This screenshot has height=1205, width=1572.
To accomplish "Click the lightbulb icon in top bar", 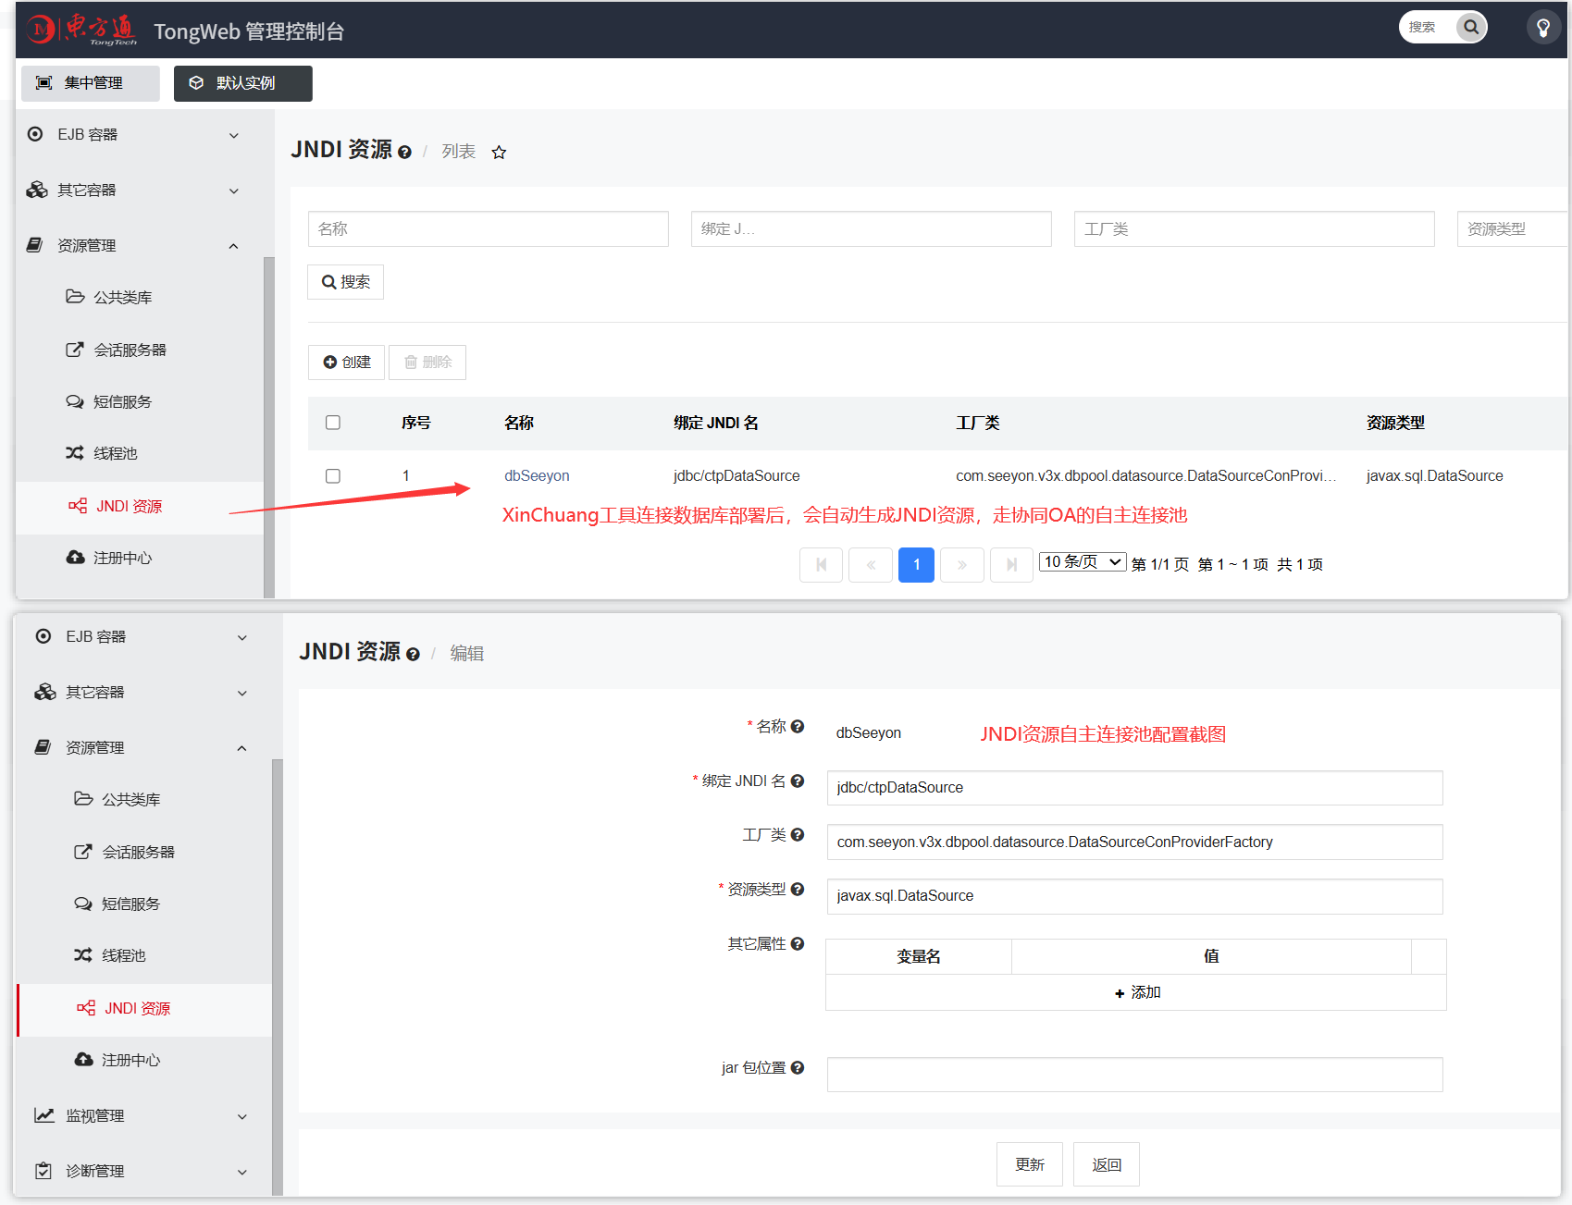I will [1543, 28].
